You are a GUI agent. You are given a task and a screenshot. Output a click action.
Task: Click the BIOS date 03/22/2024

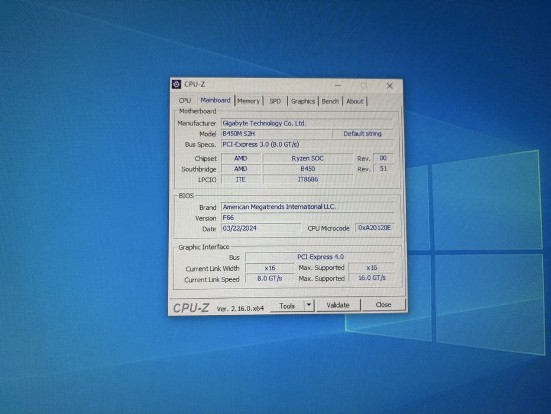coord(261,228)
